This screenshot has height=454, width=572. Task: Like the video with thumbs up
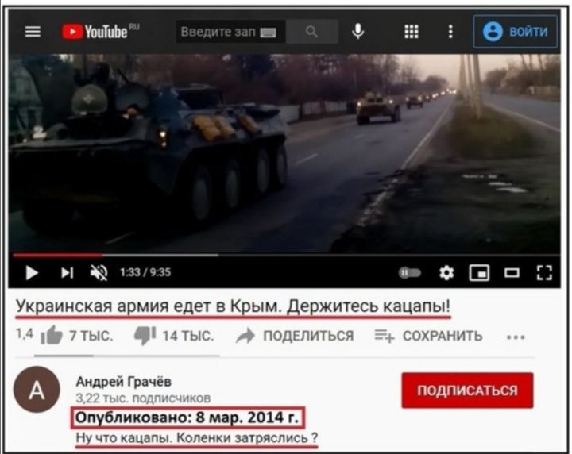(x=52, y=335)
